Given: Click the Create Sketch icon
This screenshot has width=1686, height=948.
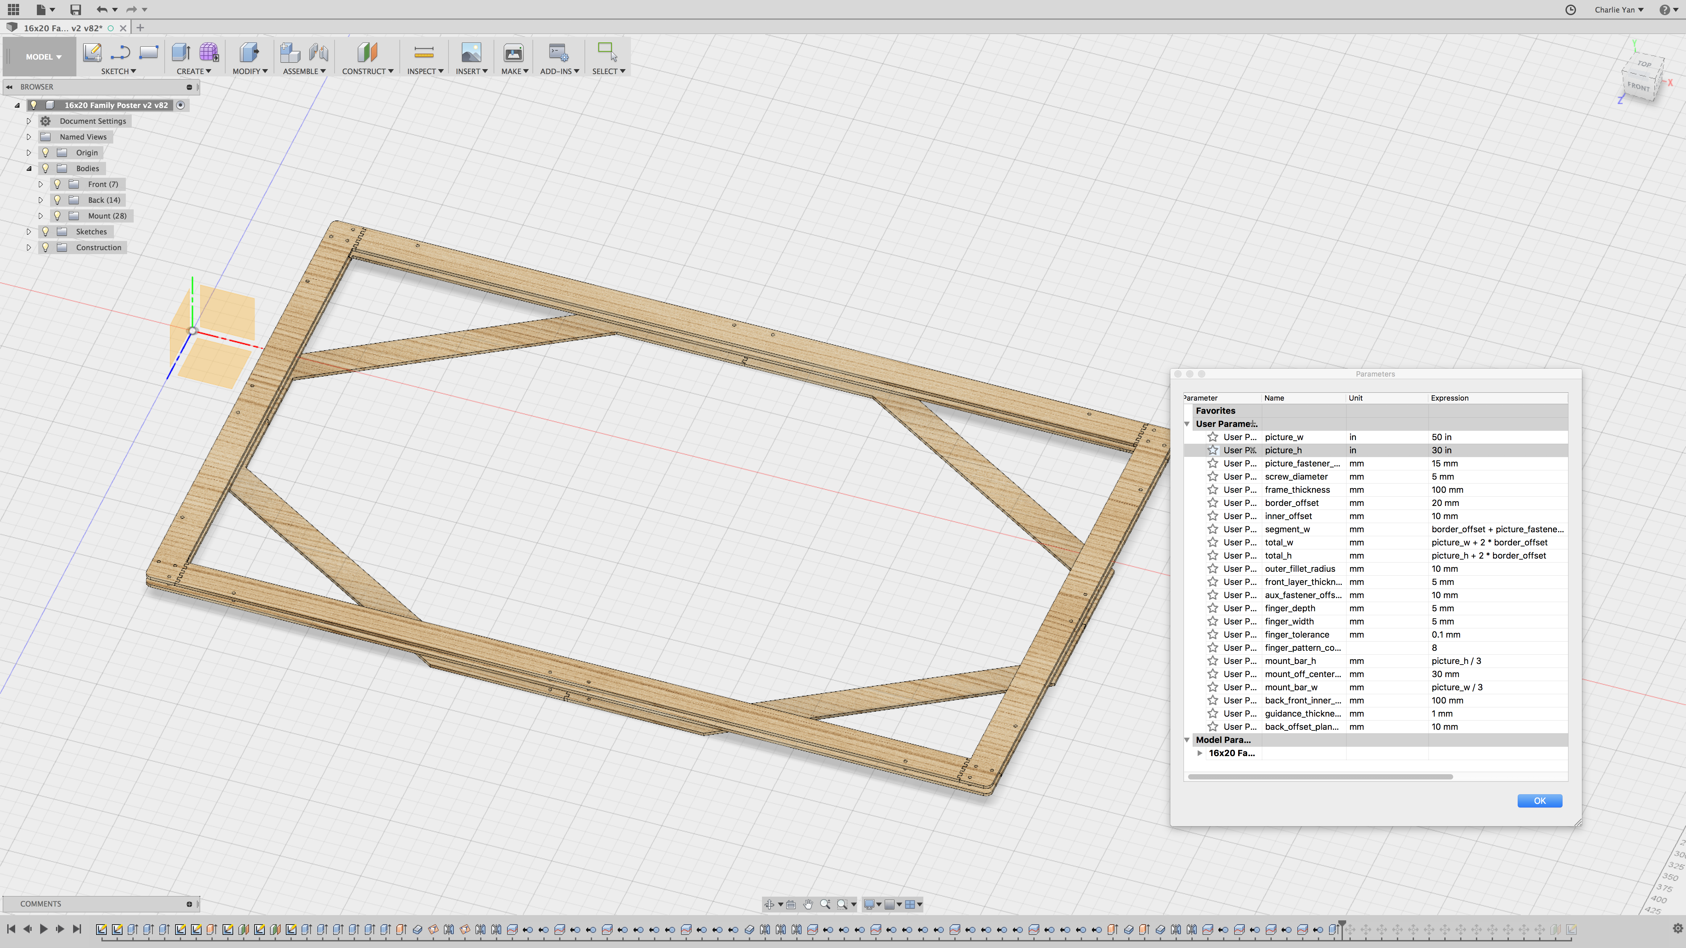Looking at the screenshot, I should tap(92, 52).
